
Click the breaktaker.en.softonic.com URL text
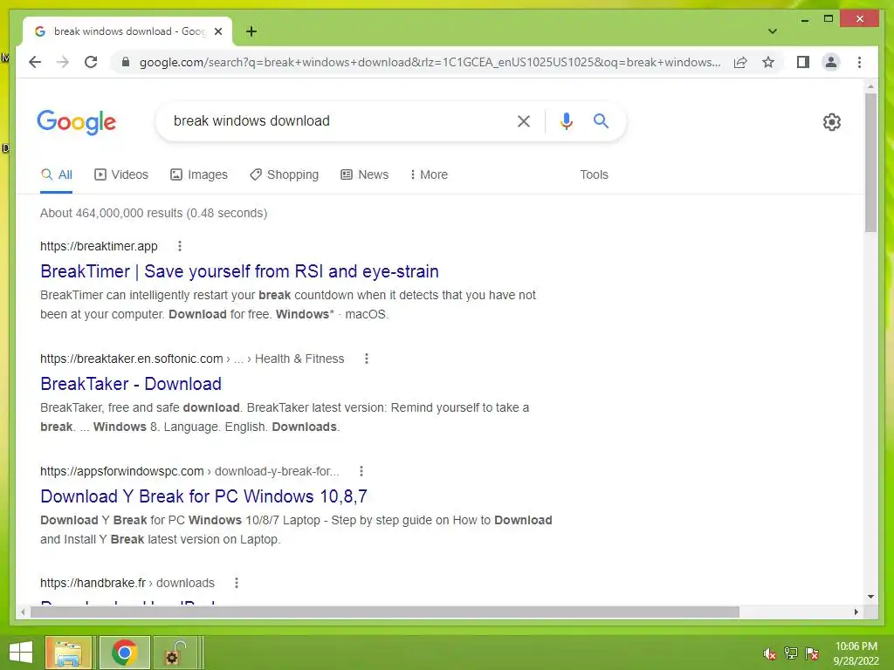[x=131, y=359]
